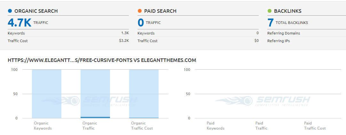Open the ORGANIC SEARCH heading
The width and height of the screenshot is (346, 135).
tap(36, 11)
